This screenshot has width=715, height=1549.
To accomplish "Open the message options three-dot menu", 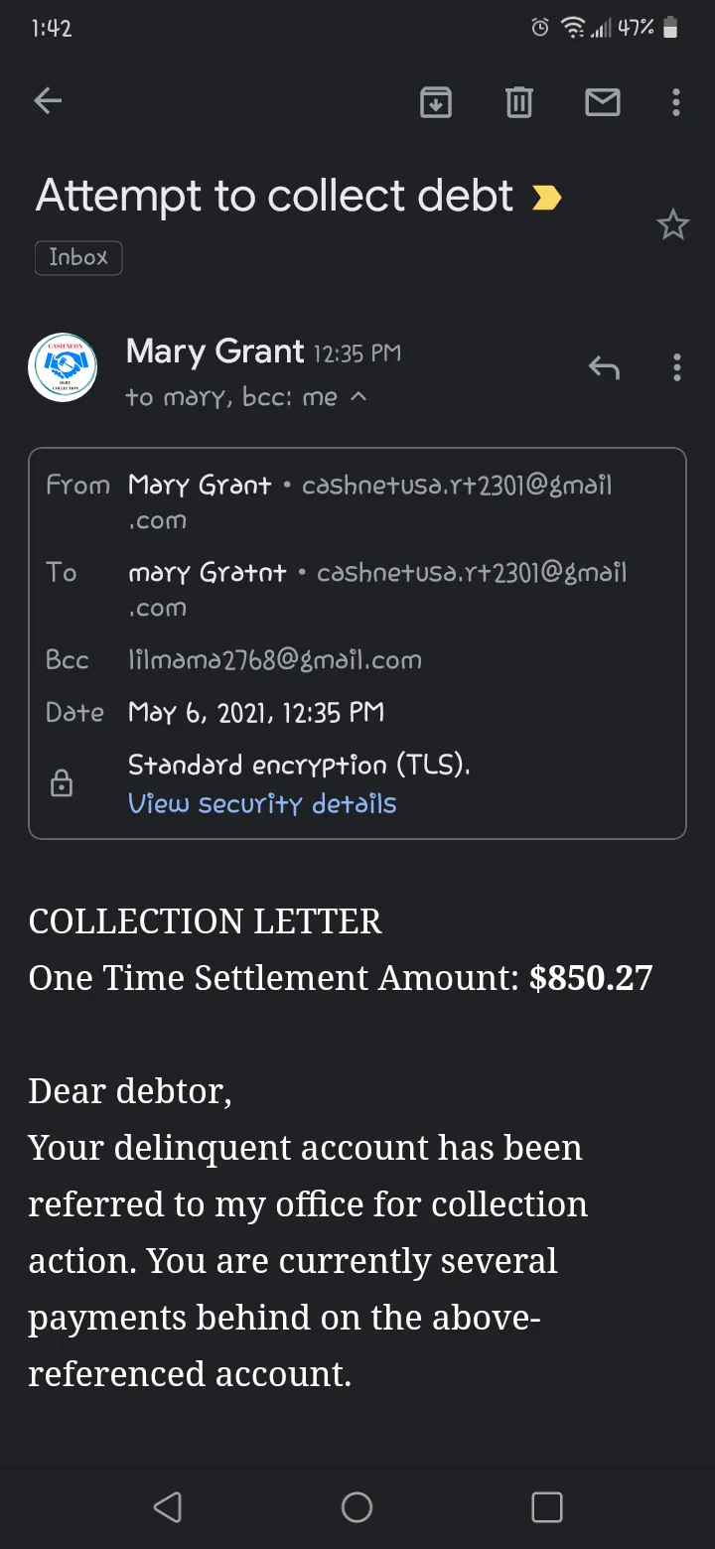I will pos(677,368).
